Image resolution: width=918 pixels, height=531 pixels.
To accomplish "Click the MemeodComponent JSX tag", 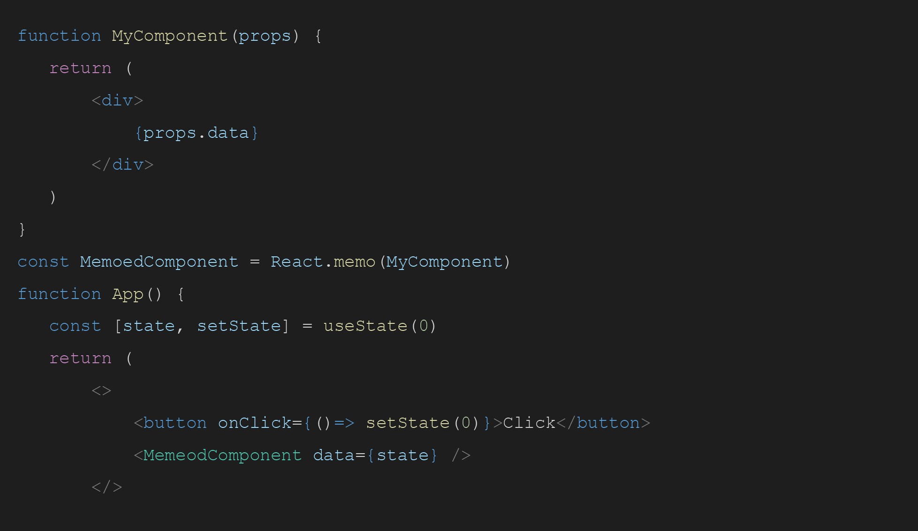I will click(222, 456).
